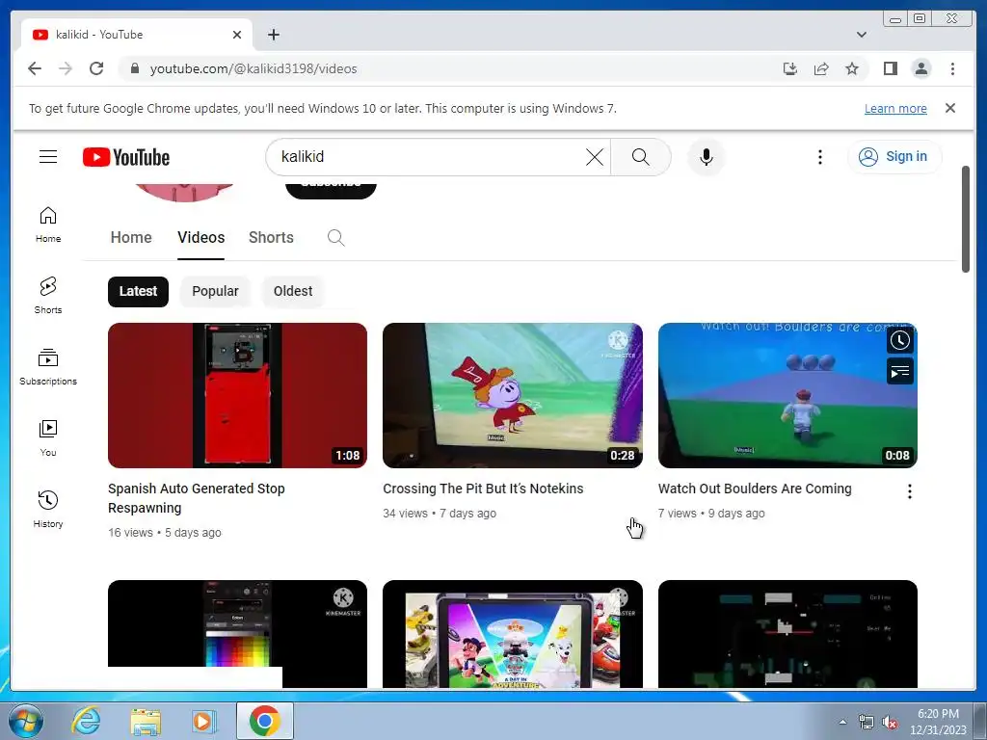Start voice search with the microphone

tap(707, 157)
